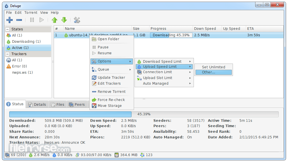Click the protocol traffic icon in status bar
The image size is (288, 162).
point(77,155)
